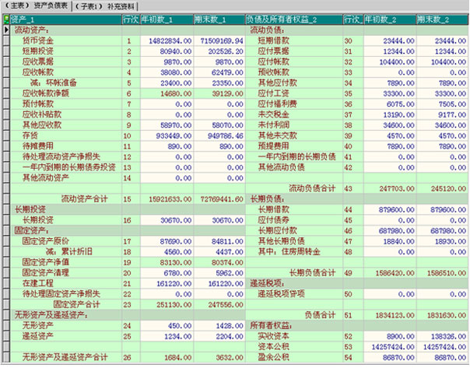
Task: Click the grid corner icon beside 资产_1
Action: coord(6,19)
